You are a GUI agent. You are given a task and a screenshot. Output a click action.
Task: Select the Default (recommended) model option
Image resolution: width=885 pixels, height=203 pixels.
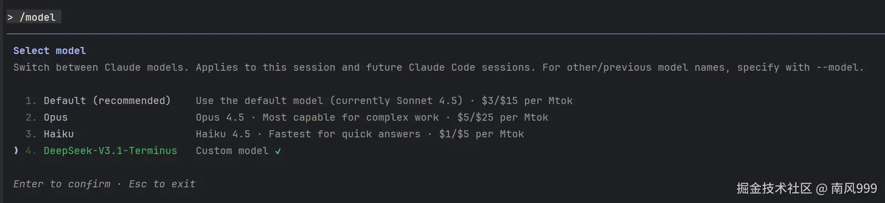pyautogui.click(x=107, y=100)
